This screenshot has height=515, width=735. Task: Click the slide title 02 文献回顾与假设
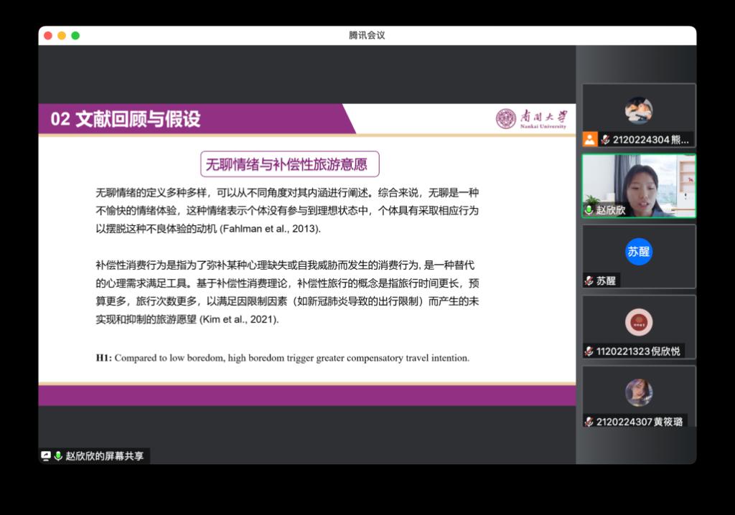126,119
